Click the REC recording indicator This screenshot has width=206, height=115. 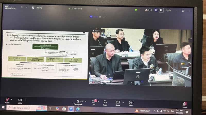149,10
